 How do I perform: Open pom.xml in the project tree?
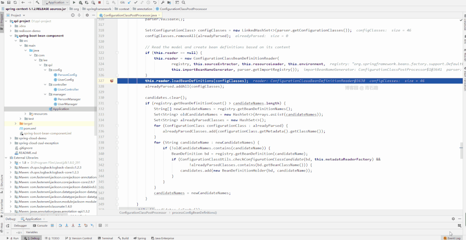(29, 128)
